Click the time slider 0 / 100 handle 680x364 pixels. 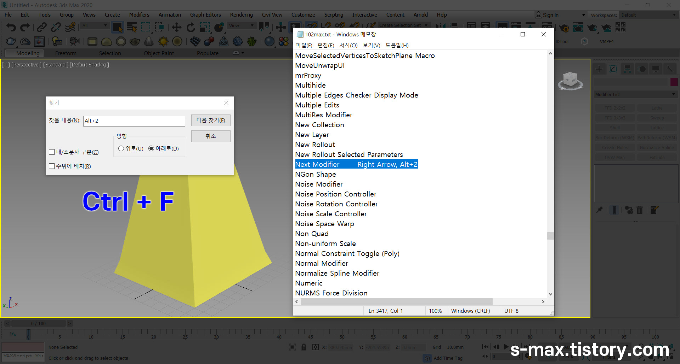[x=38, y=323]
